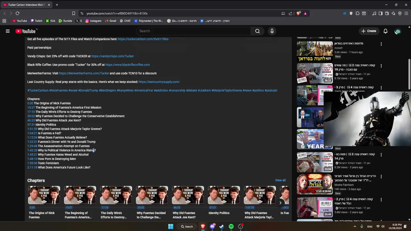This screenshot has width=411, height=231.
Task: Open the Windows Start menu
Action: tap(171, 227)
